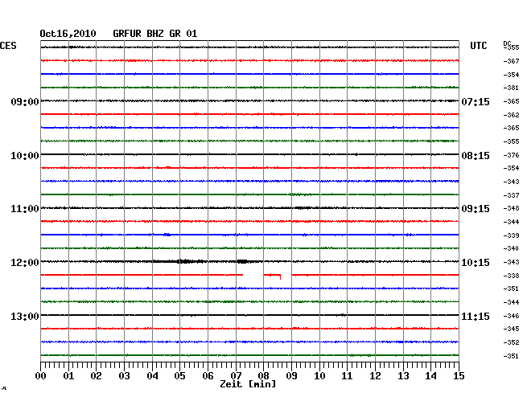Click the date label 'Oct16,2010'

(x=68, y=34)
